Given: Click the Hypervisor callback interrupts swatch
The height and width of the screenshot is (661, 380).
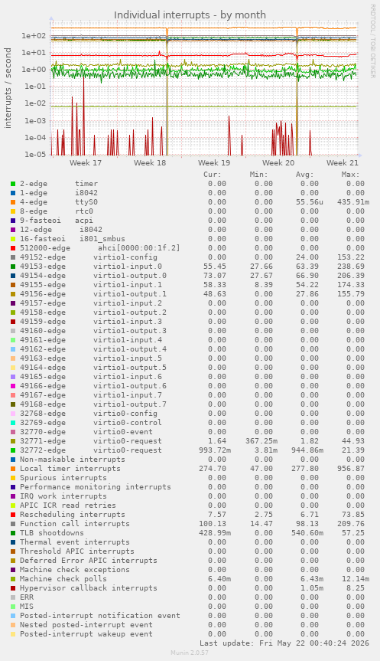Looking at the screenshot, I should (13, 588).
